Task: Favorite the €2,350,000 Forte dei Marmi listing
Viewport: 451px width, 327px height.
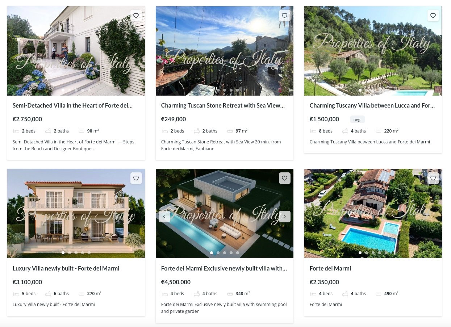Action: (x=433, y=178)
